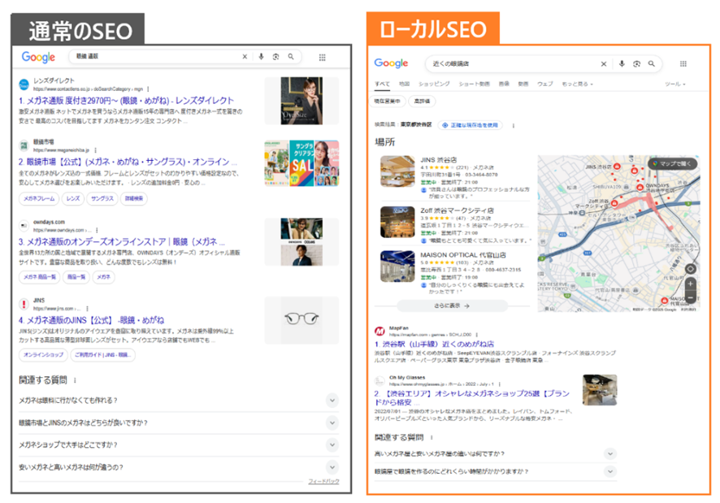
Task: Click the search magnifier icon in the left search bar
Action: click(291, 57)
